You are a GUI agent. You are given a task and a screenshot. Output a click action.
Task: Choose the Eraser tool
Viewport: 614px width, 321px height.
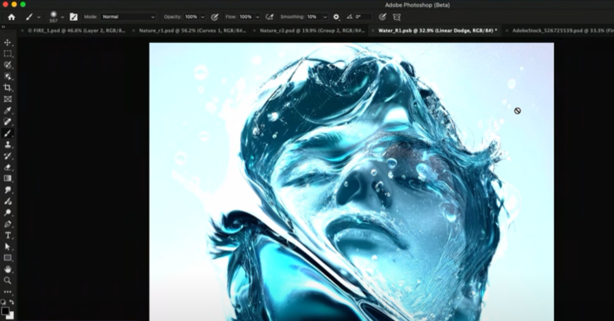(x=7, y=168)
